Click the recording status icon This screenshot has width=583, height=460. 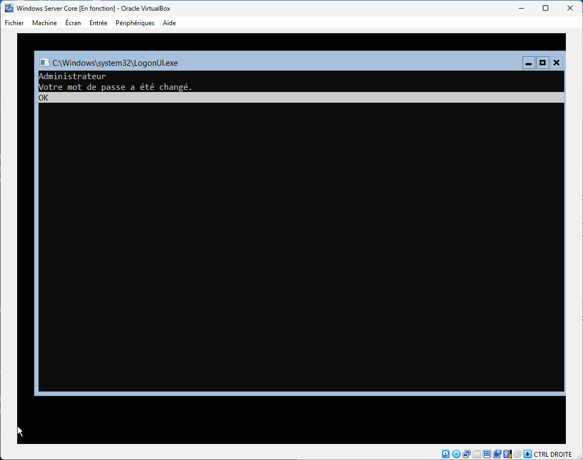pyautogui.click(x=497, y=454)
